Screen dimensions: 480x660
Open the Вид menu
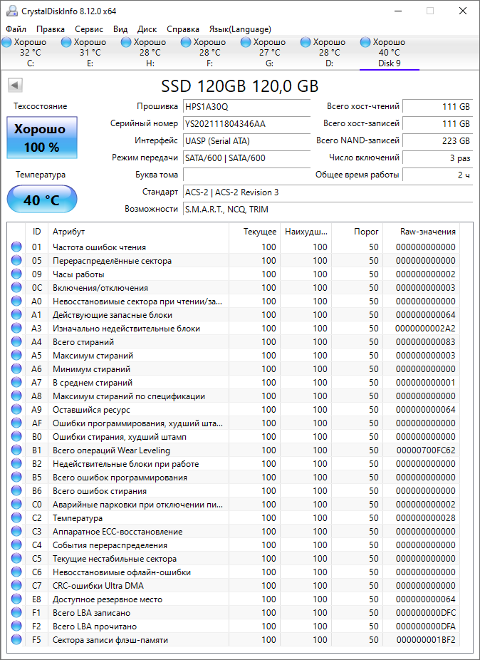(x=120, y=29)
